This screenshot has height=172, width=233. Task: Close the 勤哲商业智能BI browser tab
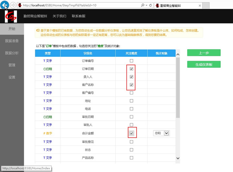click(x=200, y=6)
